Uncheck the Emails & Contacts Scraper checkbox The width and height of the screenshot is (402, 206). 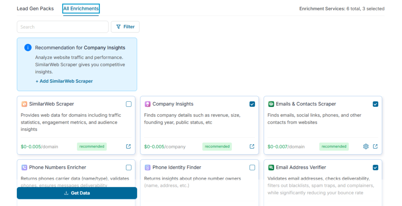376,104
